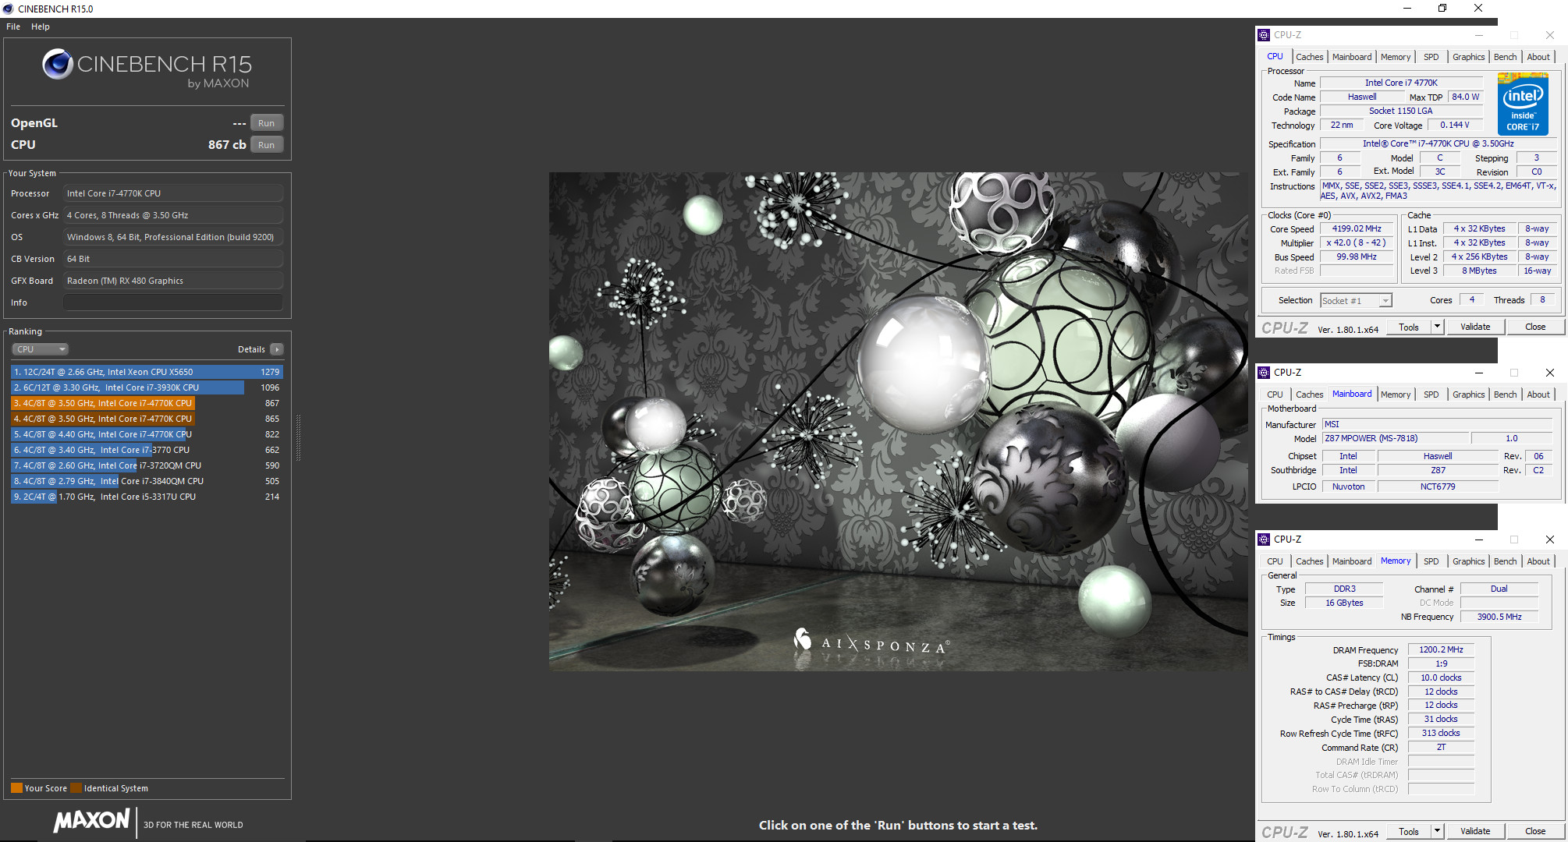Click the CPU-Z icon in Memory window title
The image size is (1568, 842).
1264,540
